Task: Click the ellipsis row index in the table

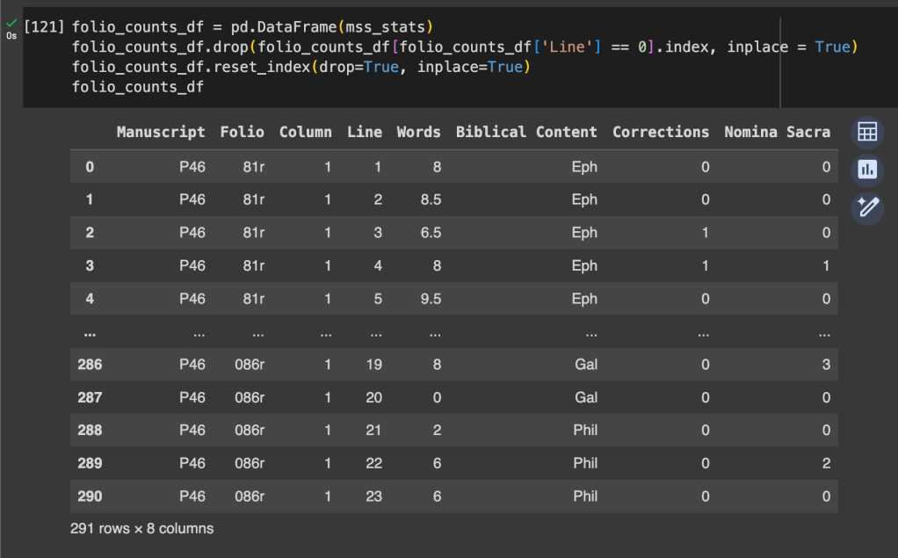Action: [90, 334]
